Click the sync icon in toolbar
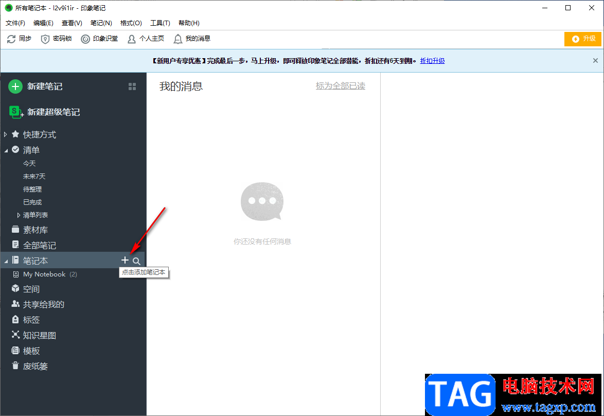Image resolution: width=604 pixels, height=416 pixels. 11,39
